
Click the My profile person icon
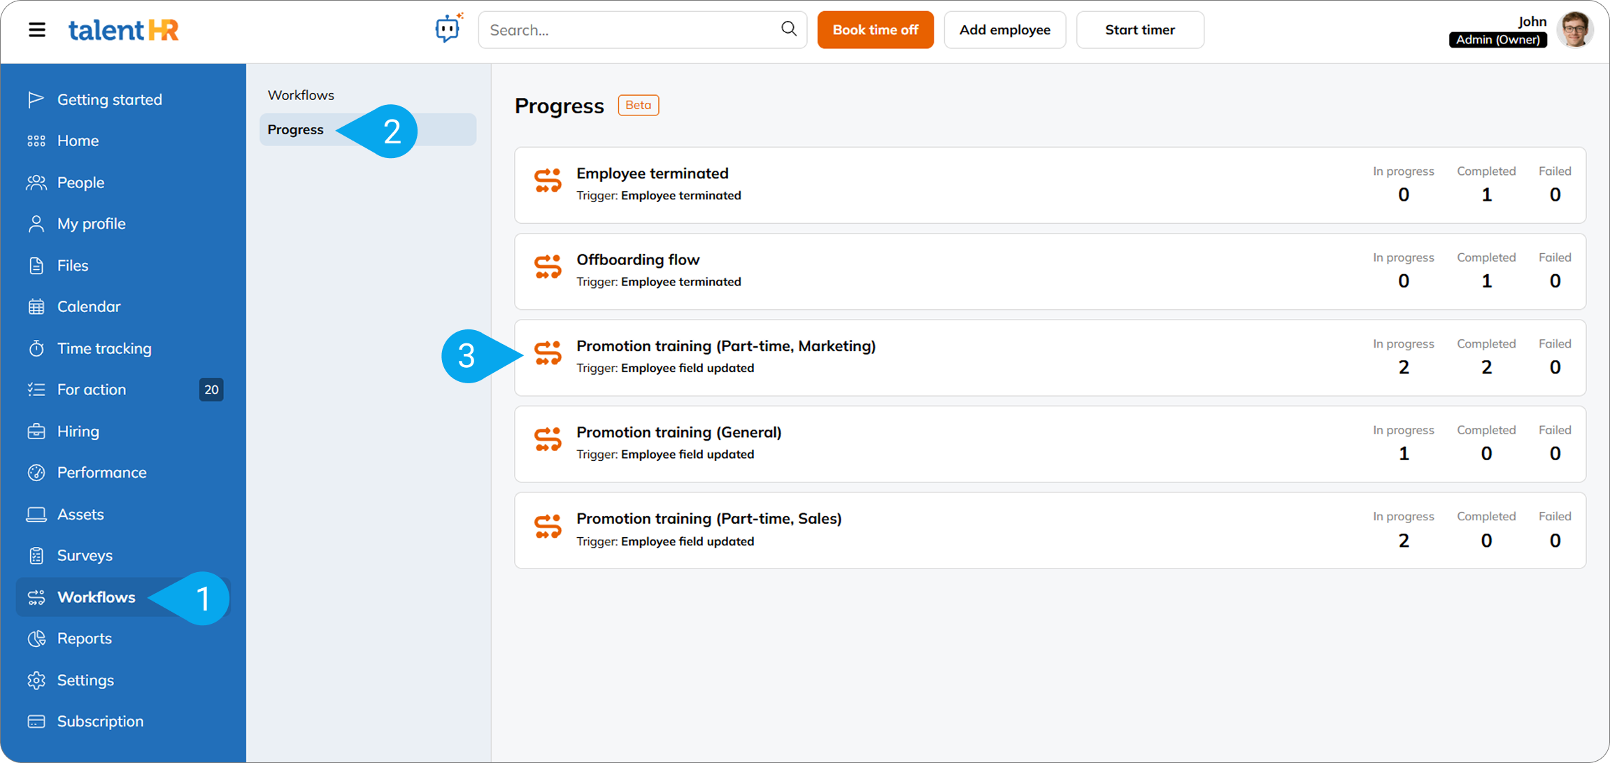[x=36, y=224]
